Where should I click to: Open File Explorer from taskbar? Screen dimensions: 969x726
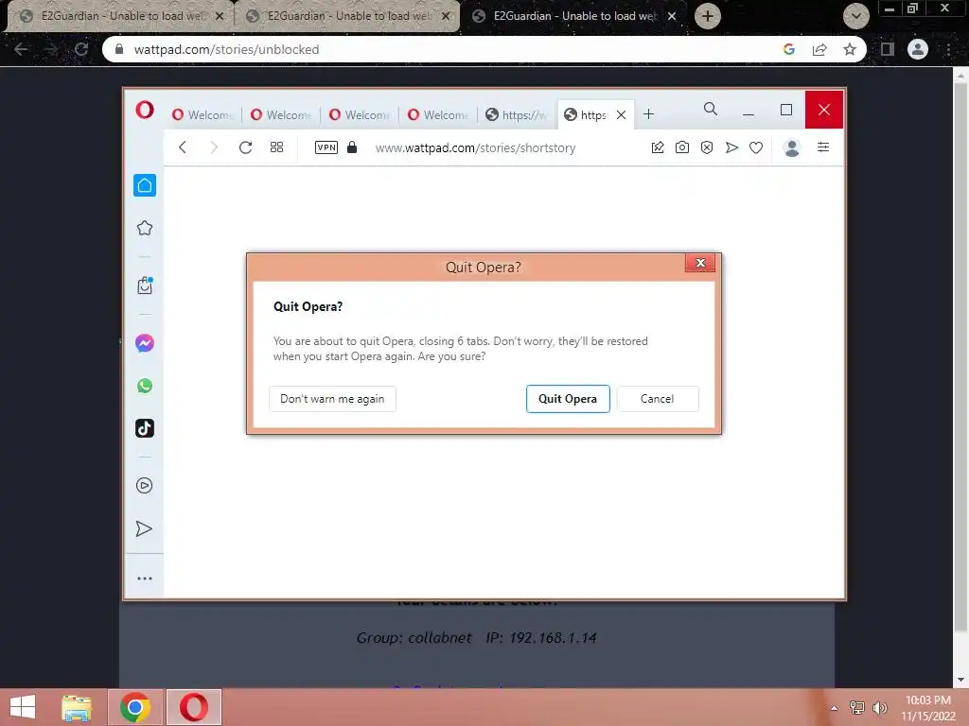coord(77,707)
